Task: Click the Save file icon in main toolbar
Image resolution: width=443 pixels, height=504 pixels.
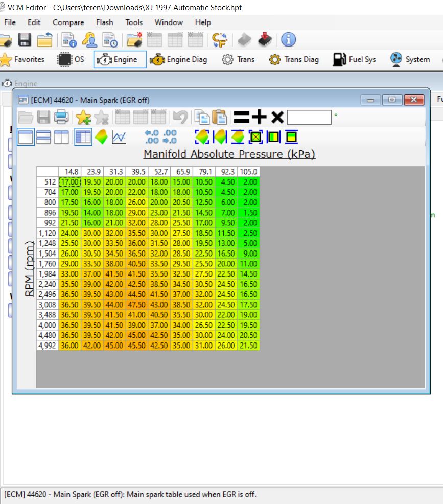Action: [25, 40]
